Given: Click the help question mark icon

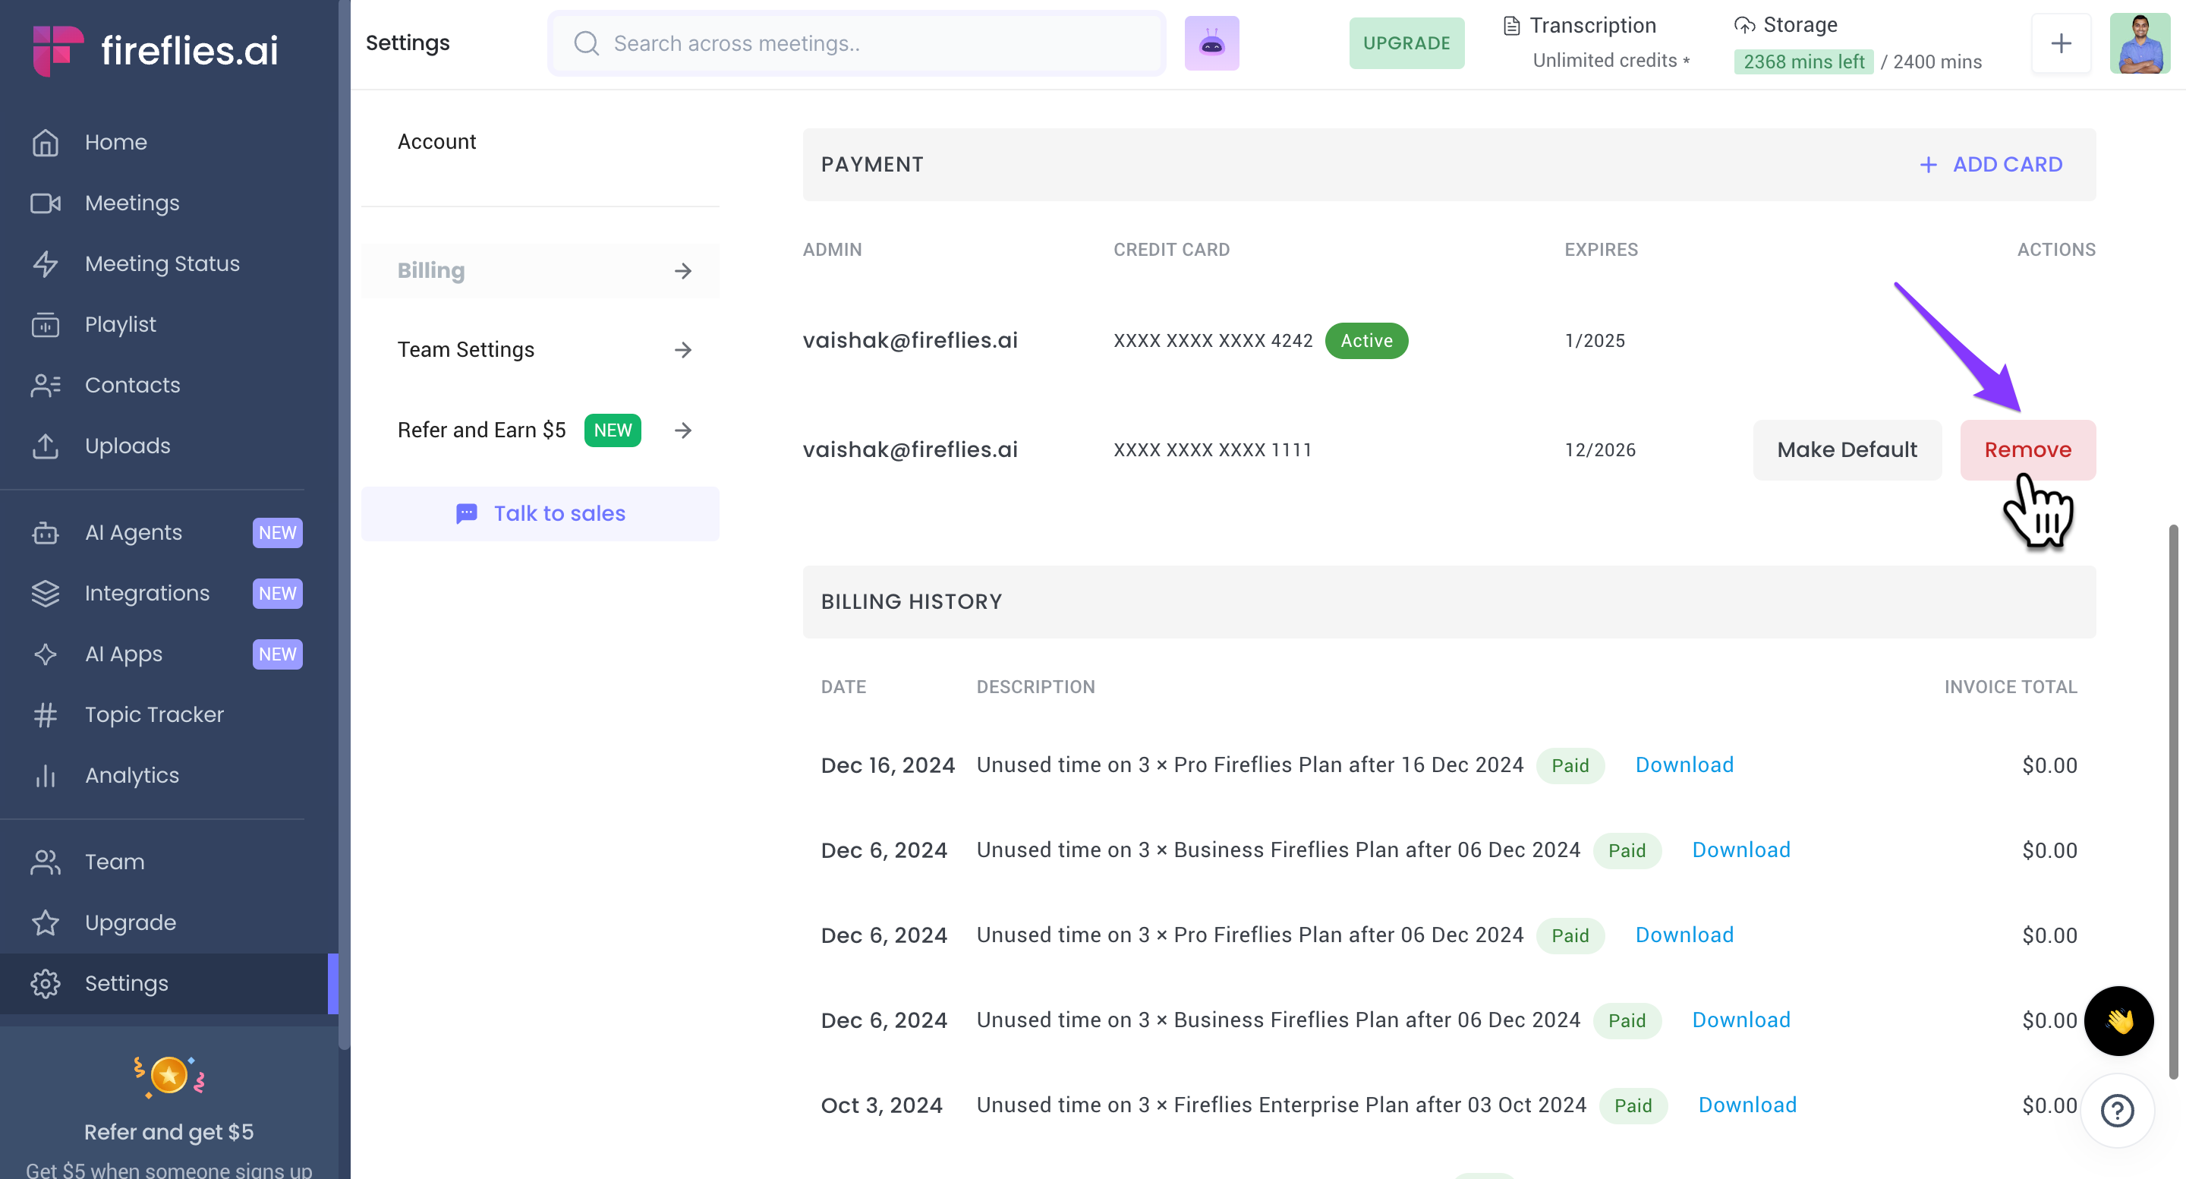Looking at the screenshot, I should pyautogui.click(x=2116, y=1109).
